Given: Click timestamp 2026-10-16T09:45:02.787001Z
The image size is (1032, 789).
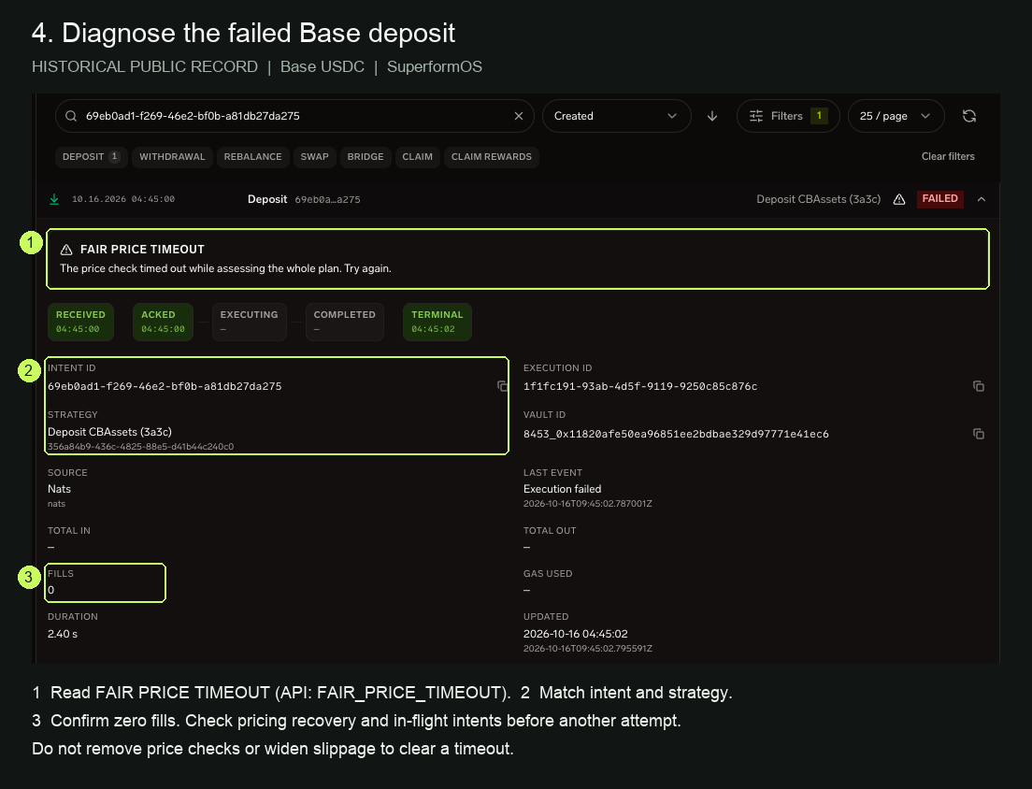Looking at the screenshot, I should point(588,503).
